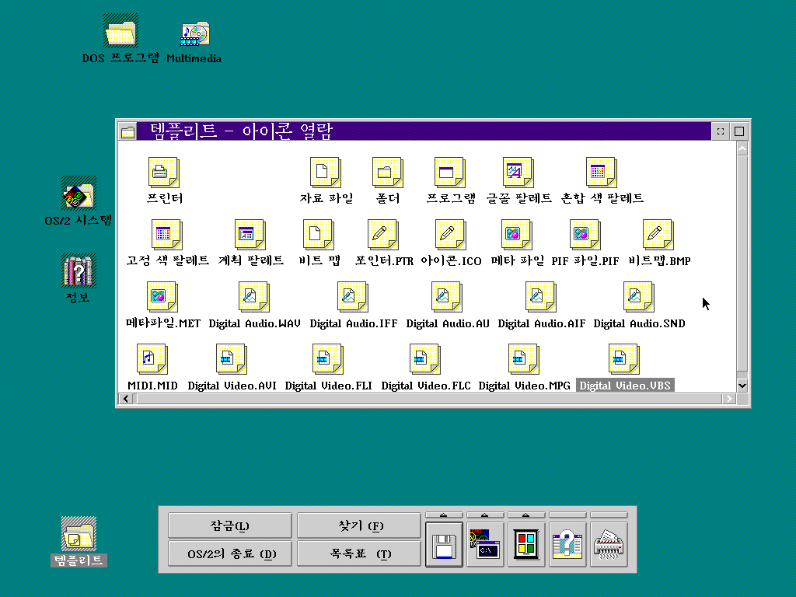This screenshot has width=796, height=597.
Task: Select the 비트 맵 bitmap template icon
Action: coord(319,235)
